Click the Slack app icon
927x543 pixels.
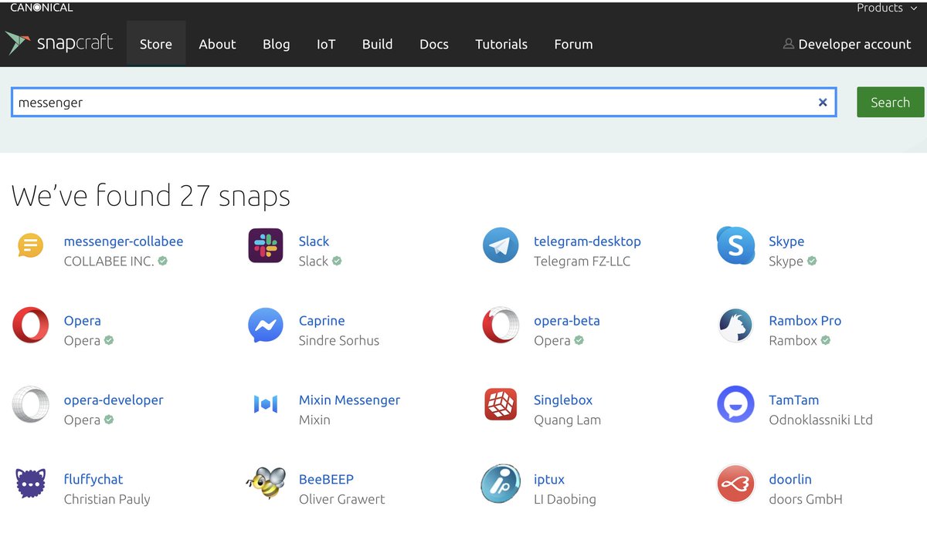click(266, 246)
